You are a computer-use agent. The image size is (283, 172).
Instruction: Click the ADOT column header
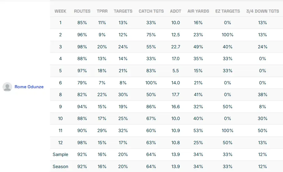point(176,11)
